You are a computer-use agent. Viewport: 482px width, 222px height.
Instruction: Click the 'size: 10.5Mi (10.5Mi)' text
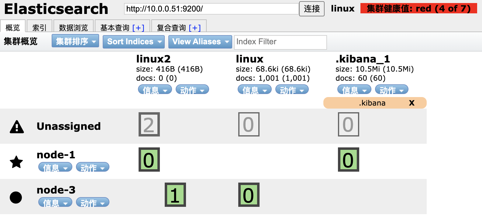coord(375,69)
